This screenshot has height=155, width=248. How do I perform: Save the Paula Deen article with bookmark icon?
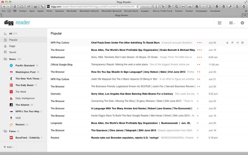click(232, 43)
